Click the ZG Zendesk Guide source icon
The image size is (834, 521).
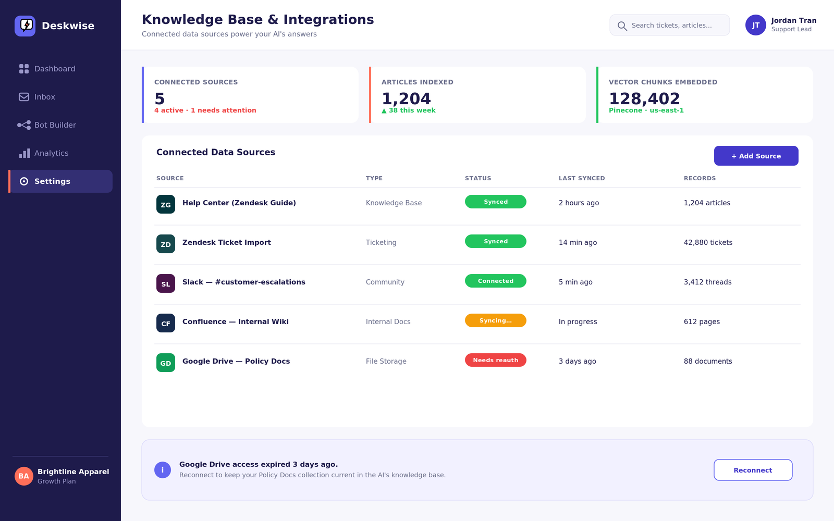[x=166, y=204]
